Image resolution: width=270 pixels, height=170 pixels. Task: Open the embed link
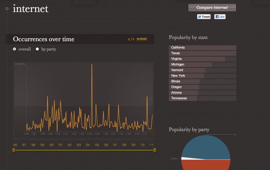[x=141, y=39]
